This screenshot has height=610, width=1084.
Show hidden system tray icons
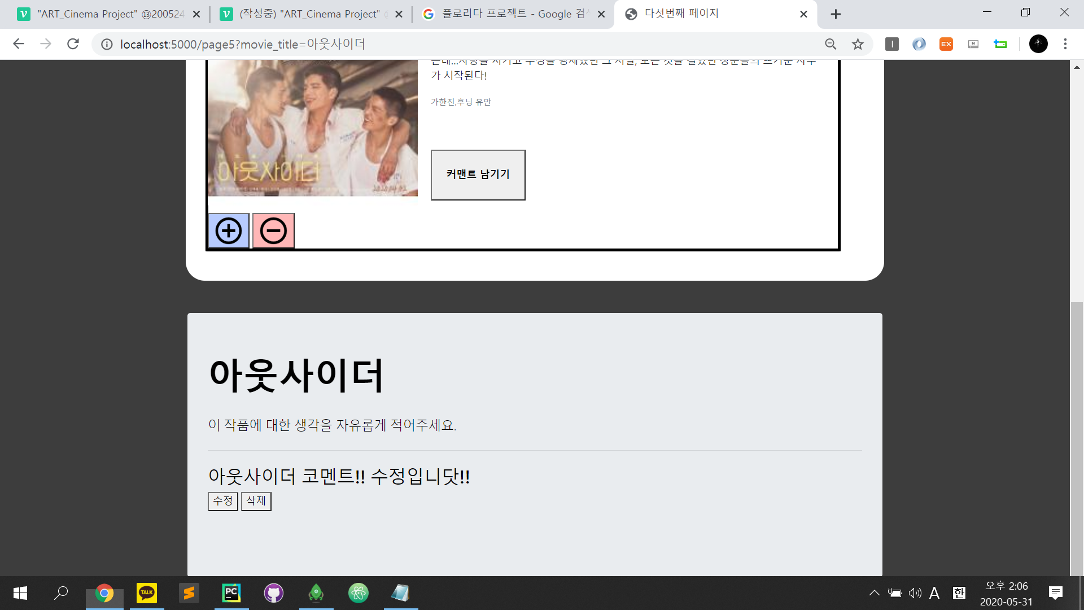[x=874, y=593]
